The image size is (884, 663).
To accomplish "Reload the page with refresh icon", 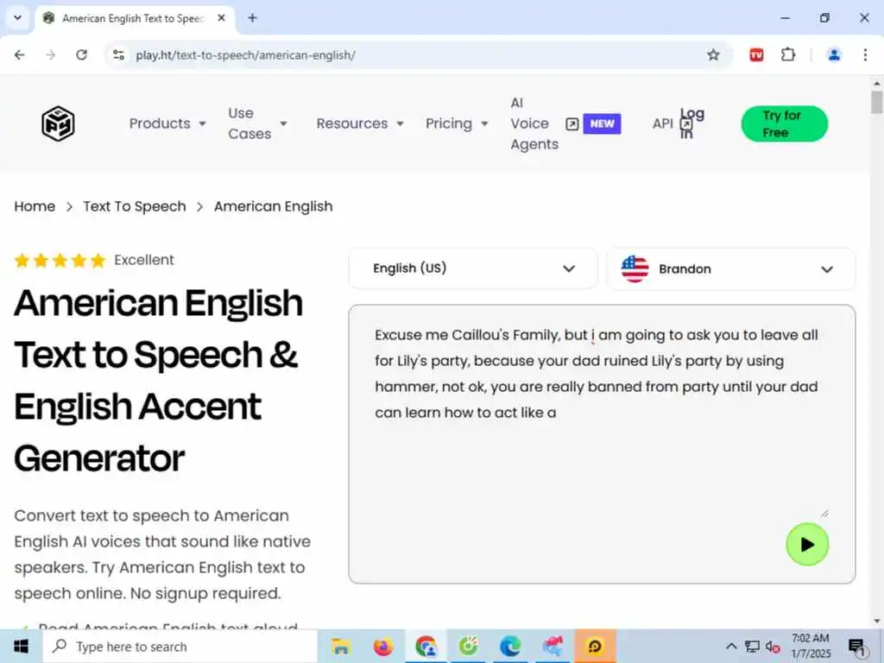I will click(82, 54).
